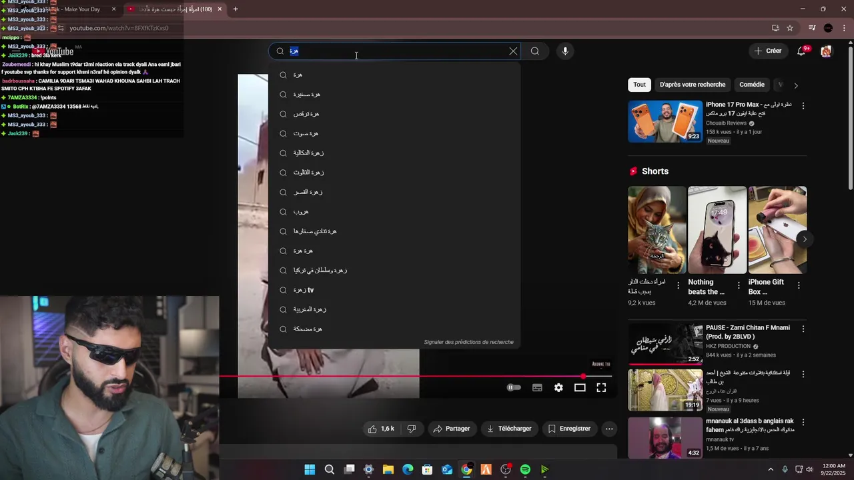This screenshot has width=854, height=480.
Task: Open the iPhone 17 Pro Max video thumbnail
Action: point(665,121)
